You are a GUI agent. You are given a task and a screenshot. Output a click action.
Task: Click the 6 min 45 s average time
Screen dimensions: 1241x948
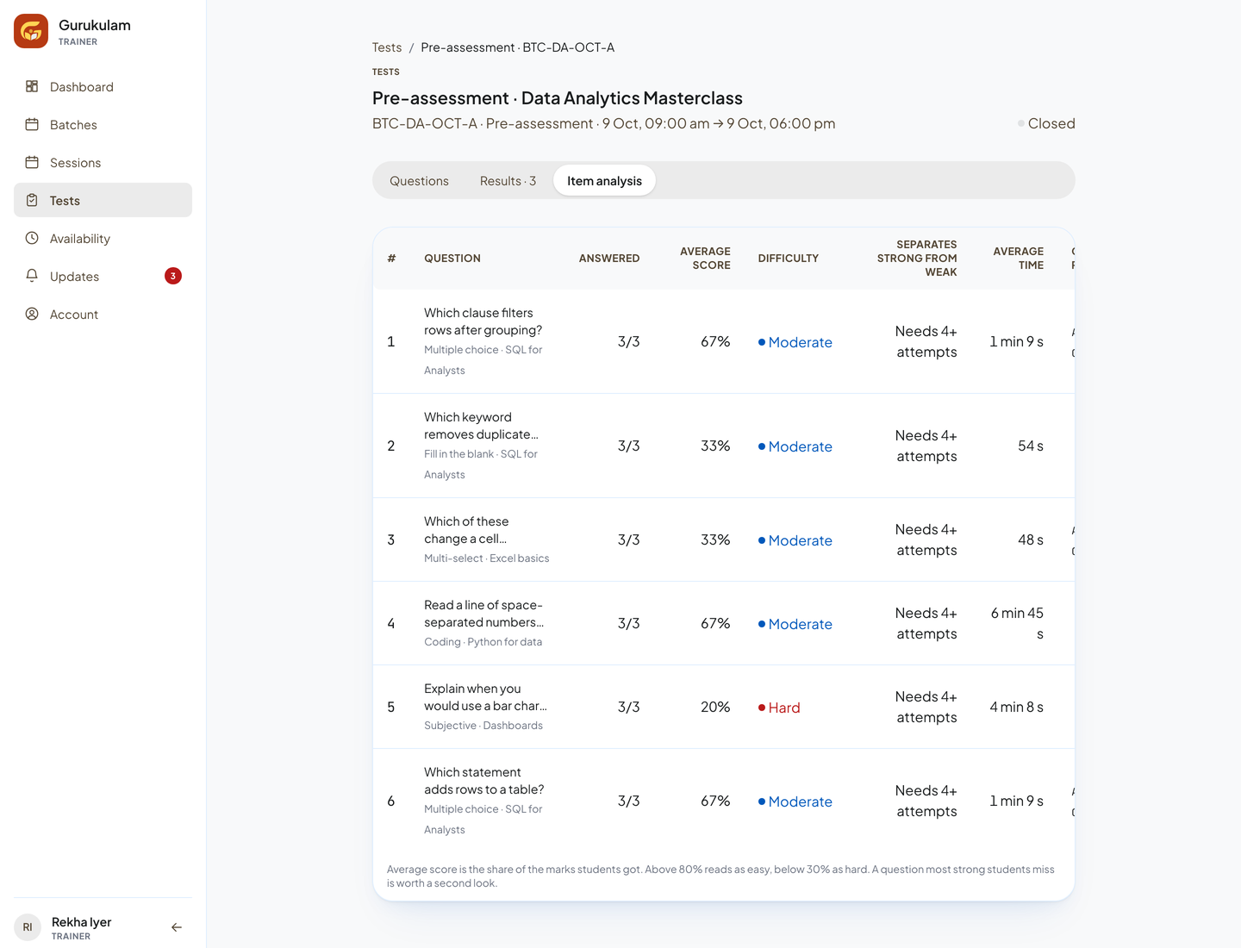tap(1017, 623)
